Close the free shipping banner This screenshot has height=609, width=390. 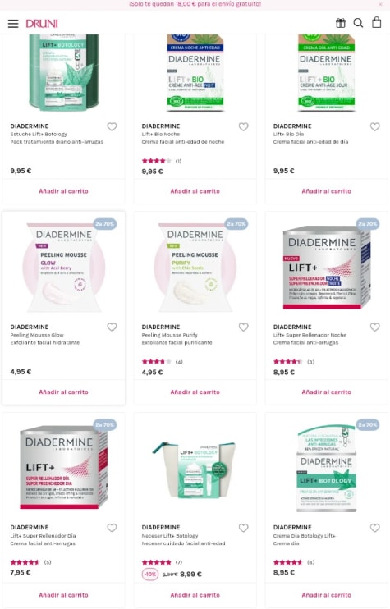[380, 4]
